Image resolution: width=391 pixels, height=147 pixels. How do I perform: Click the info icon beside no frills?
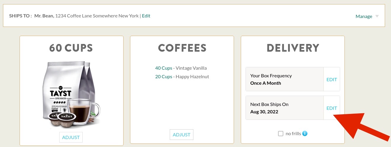click(x=305, y=133)
